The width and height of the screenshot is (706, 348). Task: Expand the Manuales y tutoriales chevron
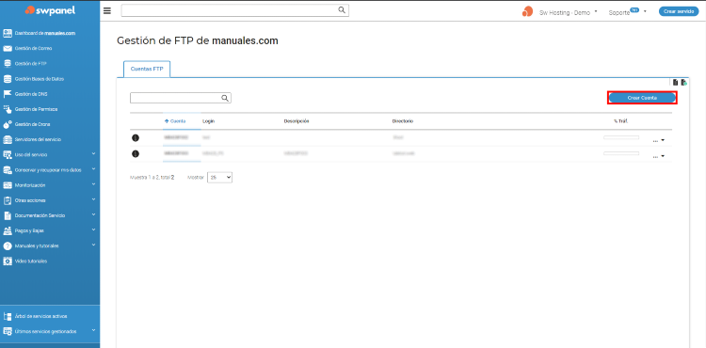click(x=93, y=245)
